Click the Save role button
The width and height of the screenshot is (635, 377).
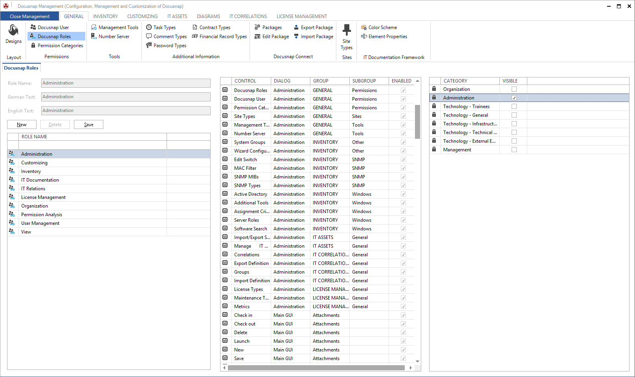pyautogui.click(x=88, y=124)
